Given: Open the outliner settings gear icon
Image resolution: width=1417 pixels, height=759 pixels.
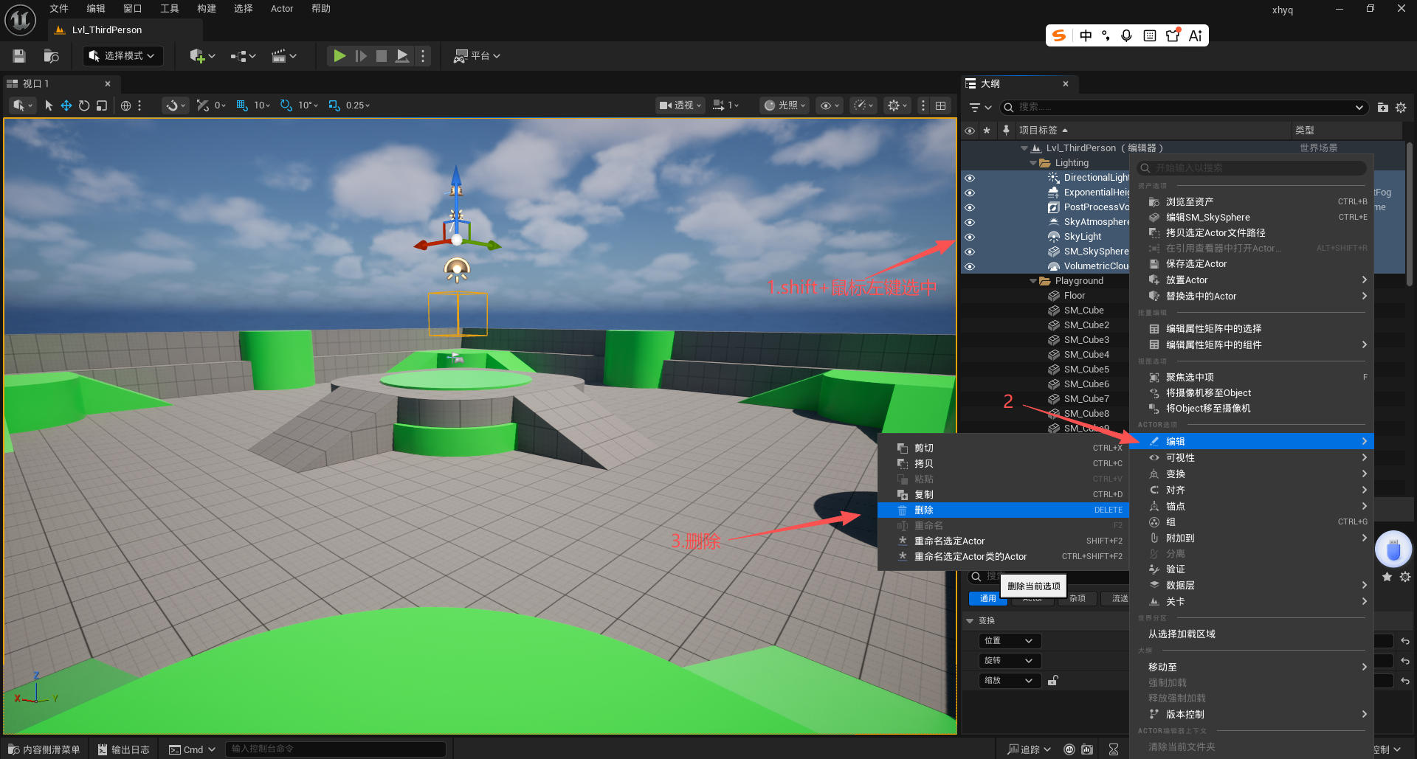Looking at the screenshot, I should pyautogui.click(x=1401, y=108).
